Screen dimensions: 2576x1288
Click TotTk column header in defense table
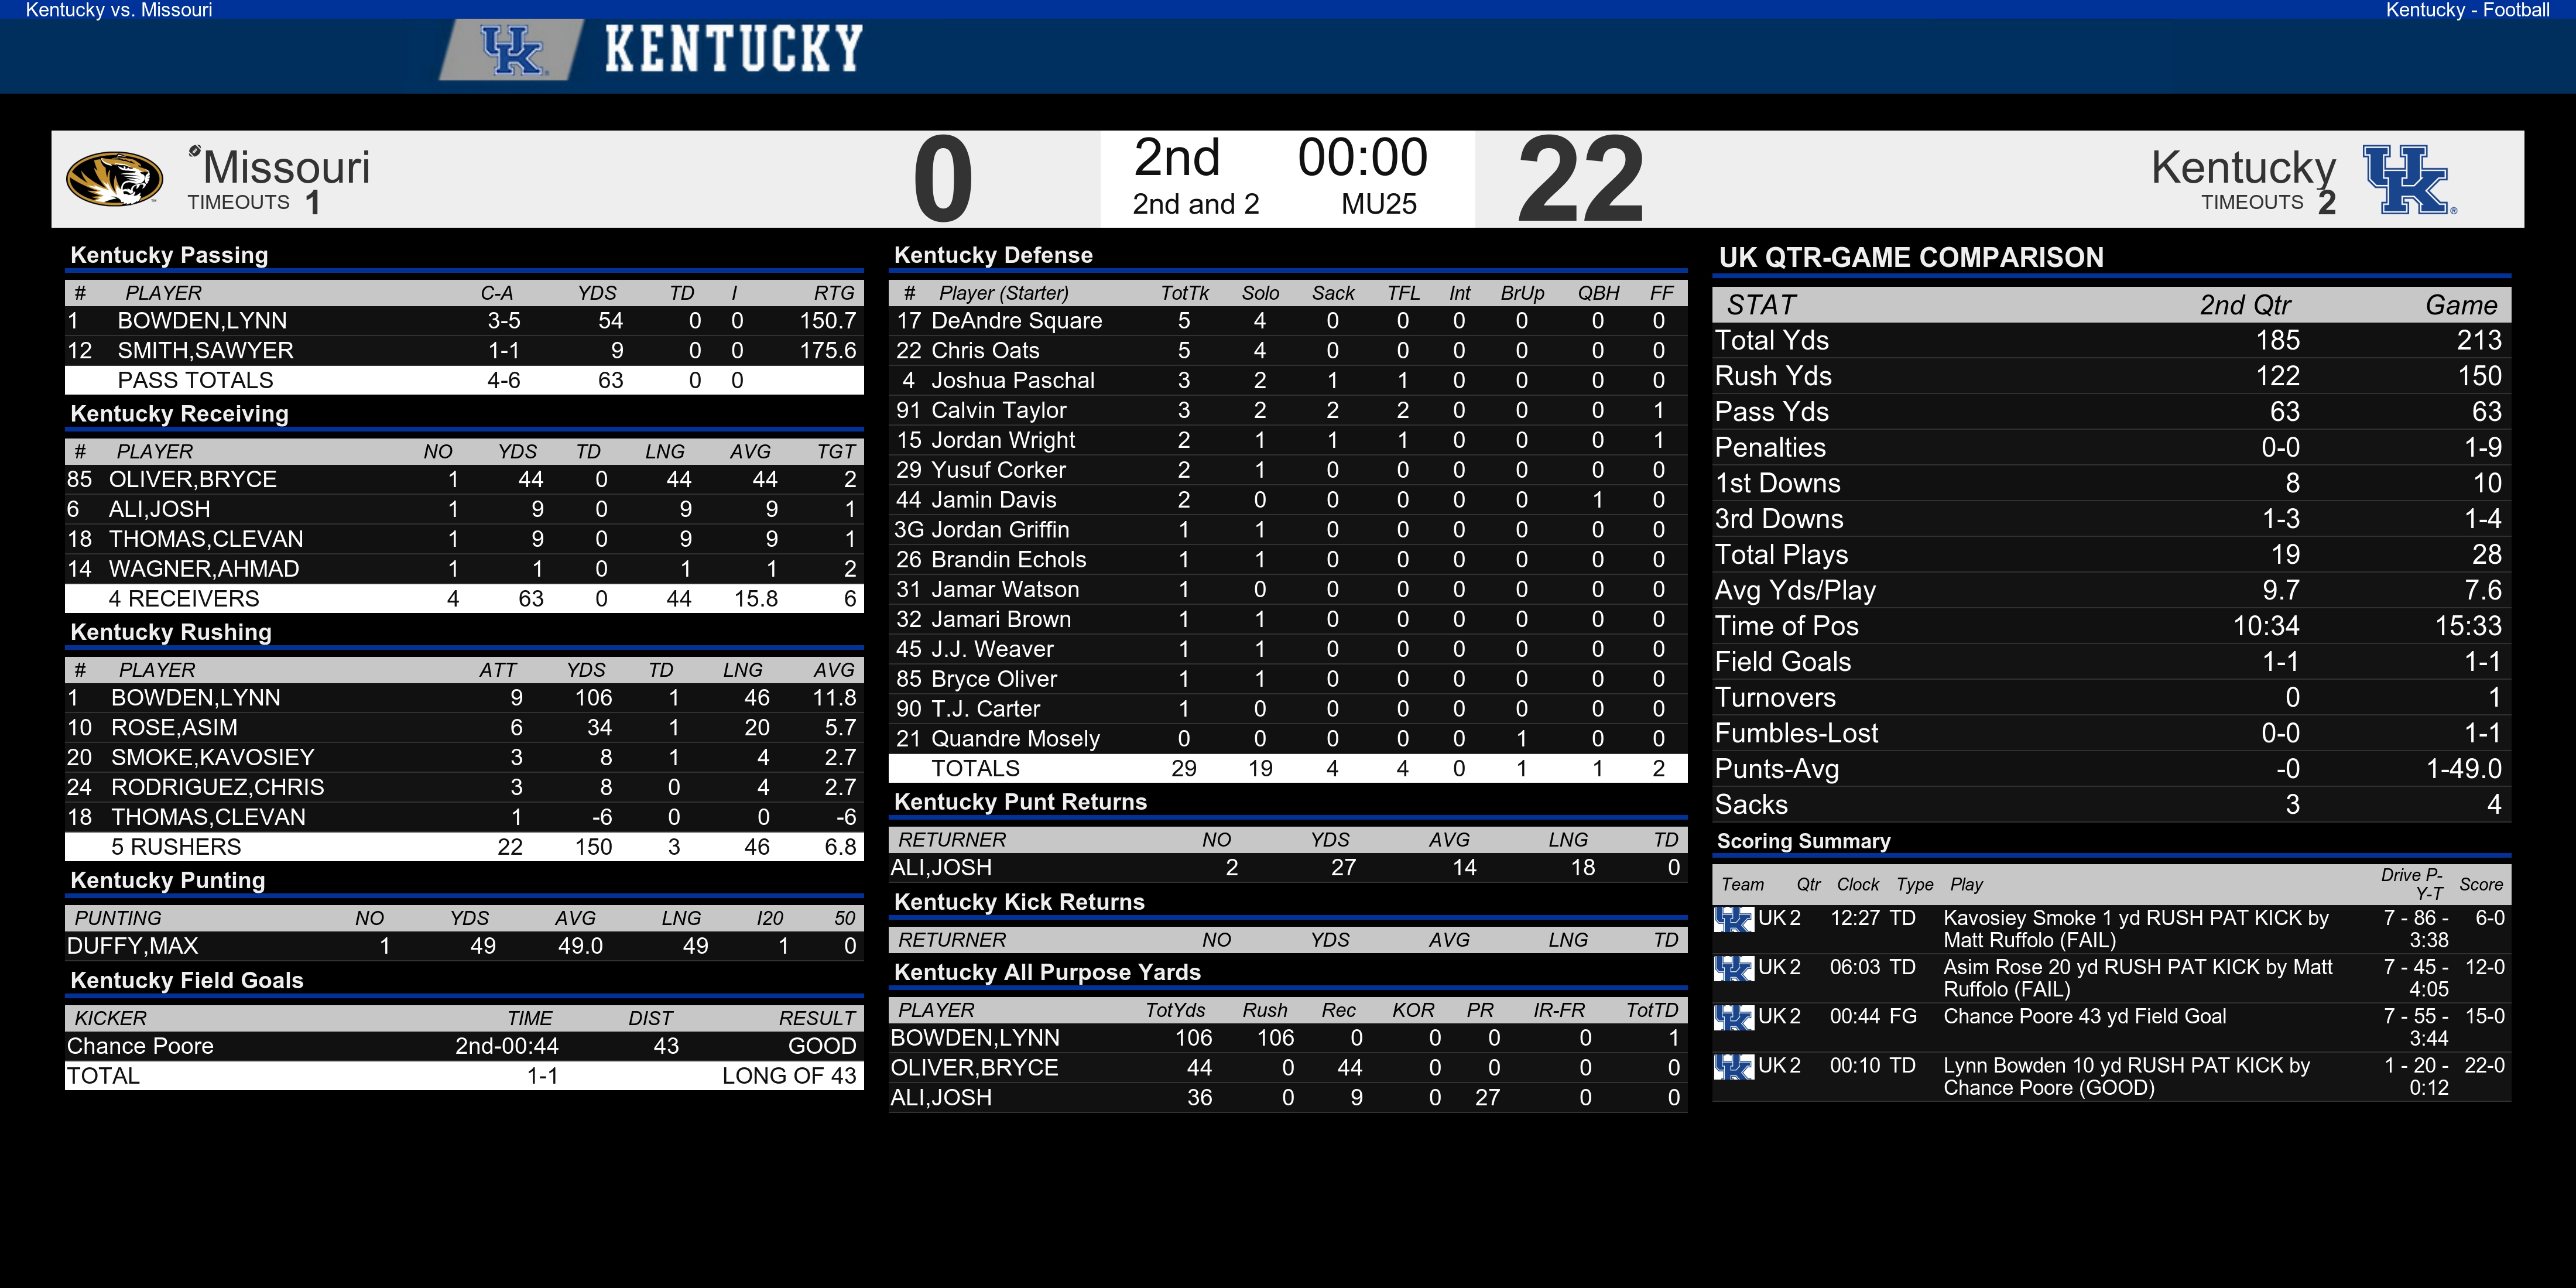[x=1184, y=293]
